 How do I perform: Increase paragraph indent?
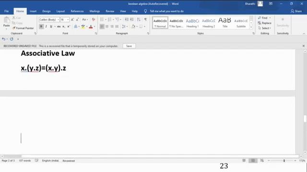[x=132, y=19]
